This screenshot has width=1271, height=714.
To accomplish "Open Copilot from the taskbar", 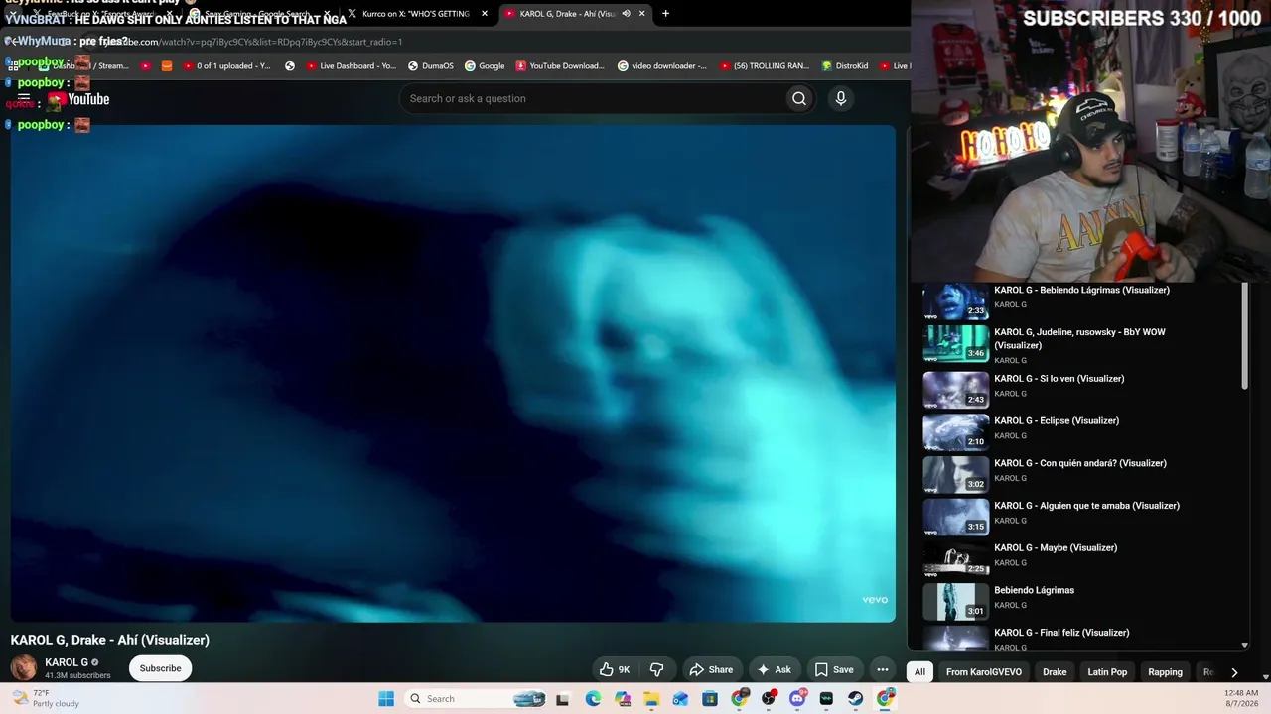I will (x=623, y=699).
